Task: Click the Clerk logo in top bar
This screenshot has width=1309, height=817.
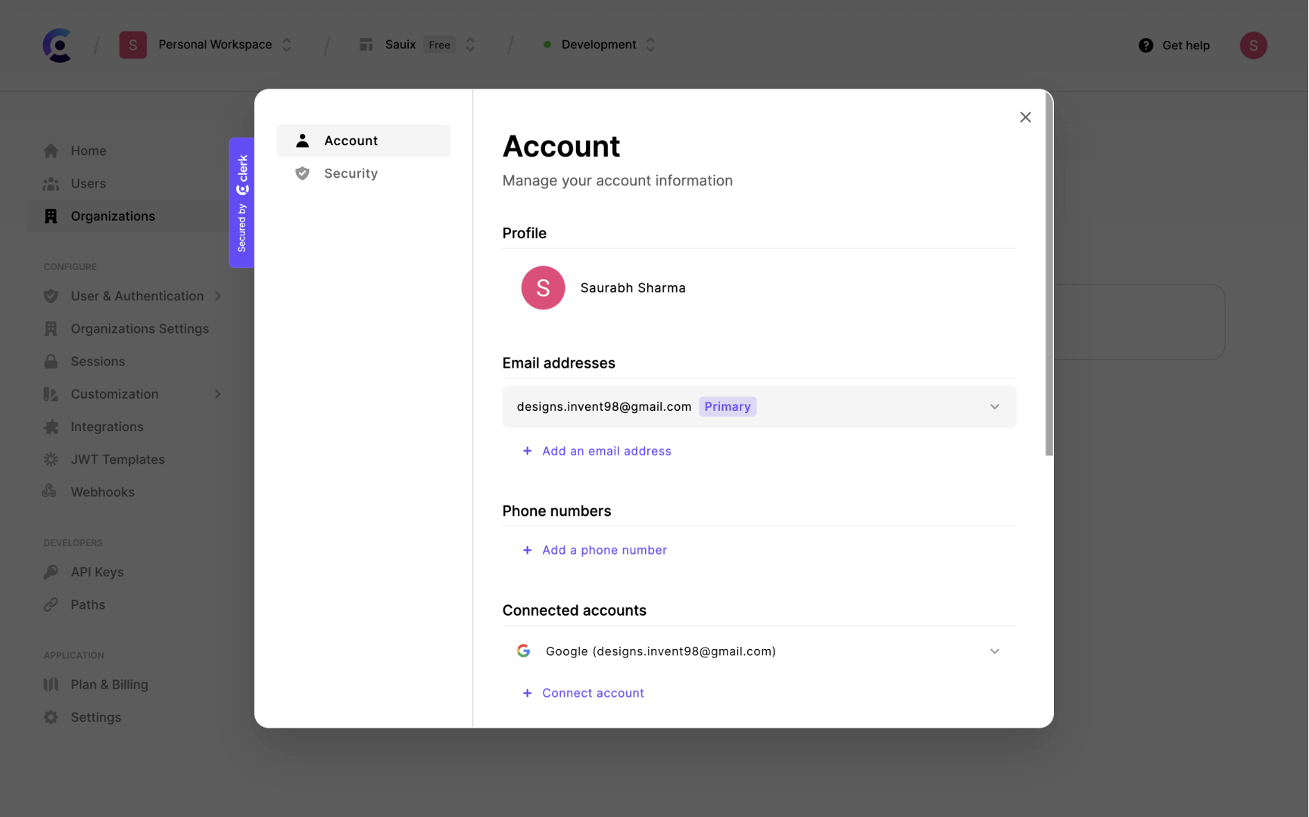Action: click(x=58, y=45)
